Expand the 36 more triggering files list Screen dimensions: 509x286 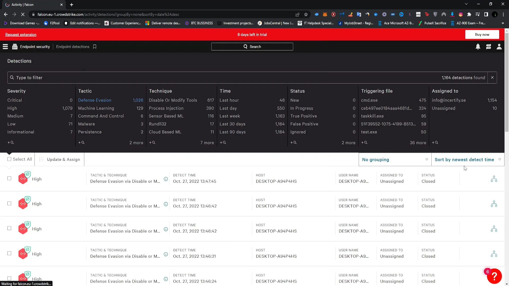418,143
